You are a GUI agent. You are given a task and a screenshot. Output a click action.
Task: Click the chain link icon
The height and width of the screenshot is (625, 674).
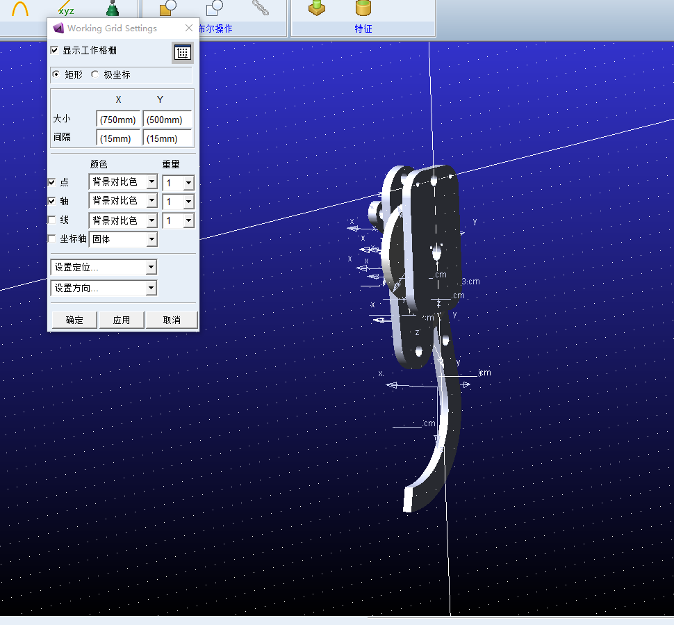point(261,8)
